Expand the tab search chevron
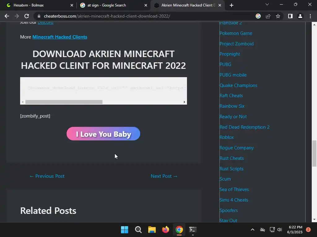The image size is (317, 237). tap(267, 4)
